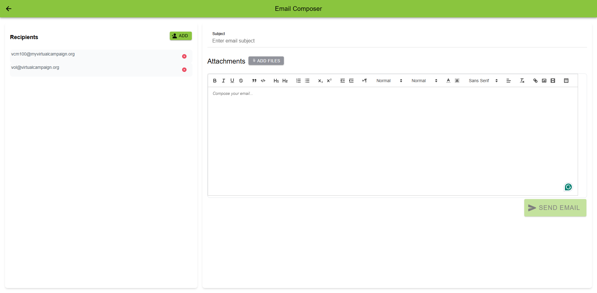Viewport: 597px width, 293px height.
Task: Open the text alignment dropdown
Action: (509, 80)
